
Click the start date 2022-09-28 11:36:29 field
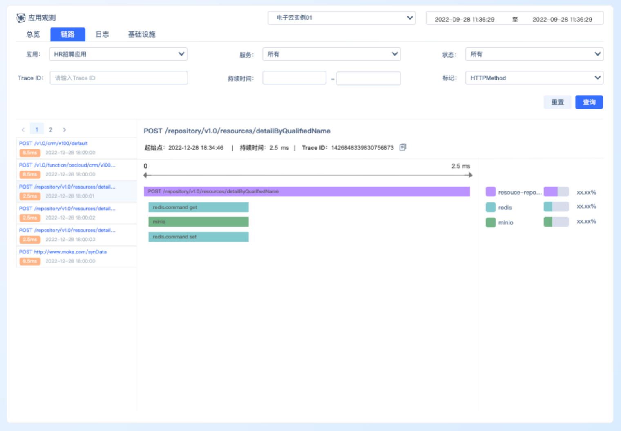coord(465,19)
